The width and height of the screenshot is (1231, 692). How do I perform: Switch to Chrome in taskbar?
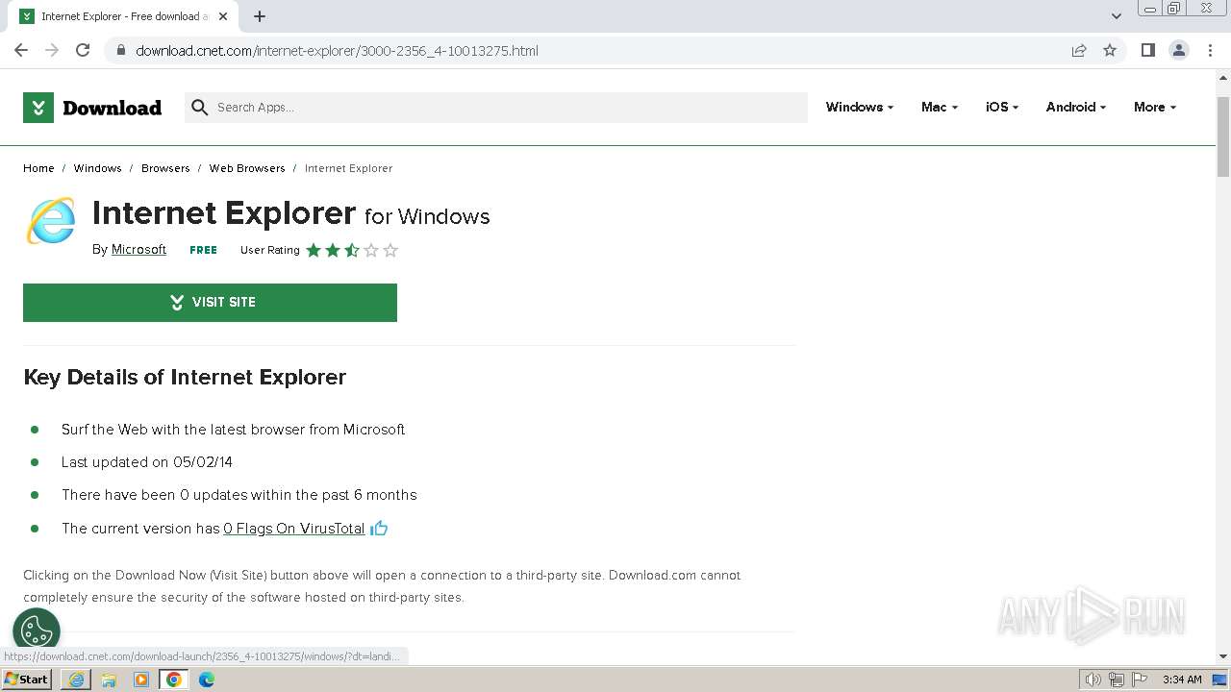point(174,680)
